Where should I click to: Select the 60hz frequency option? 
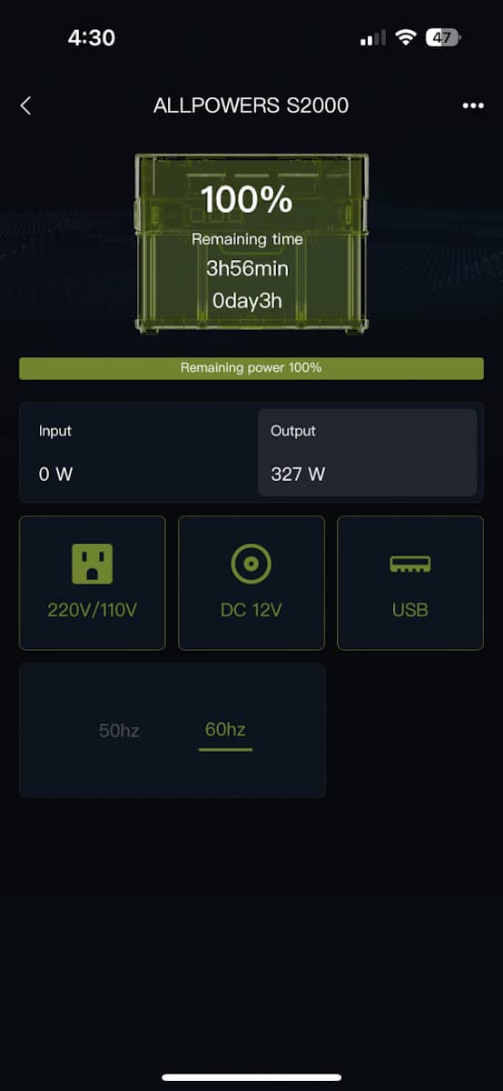(x=225, y=730)
